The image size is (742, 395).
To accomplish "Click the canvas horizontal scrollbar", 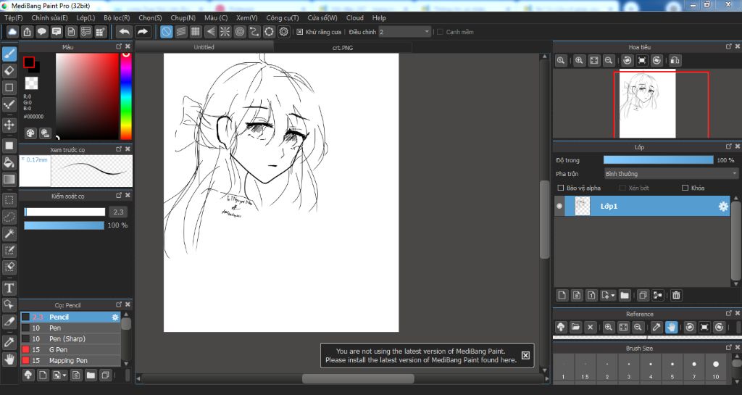I will (x=358, y=379).
